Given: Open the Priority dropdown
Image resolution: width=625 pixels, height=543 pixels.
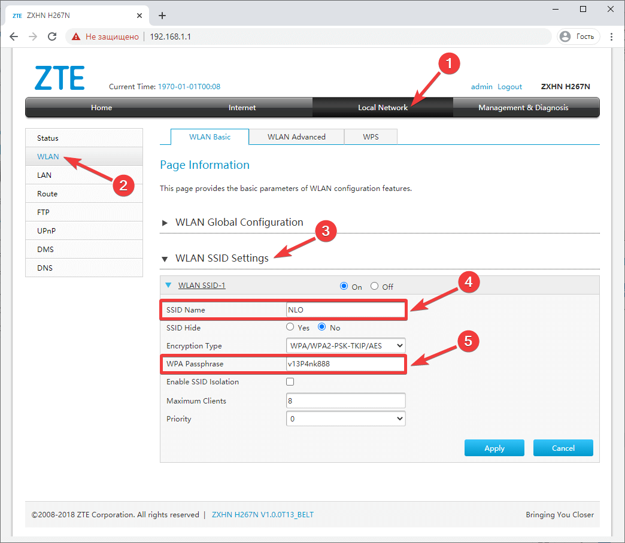Looking at the screenshot, I should point(345,418).
